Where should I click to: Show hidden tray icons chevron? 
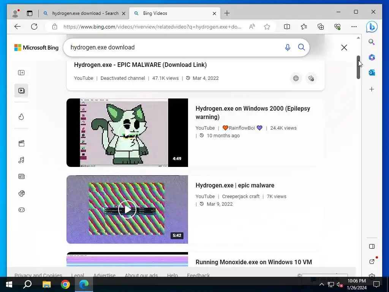pos(321,284)
